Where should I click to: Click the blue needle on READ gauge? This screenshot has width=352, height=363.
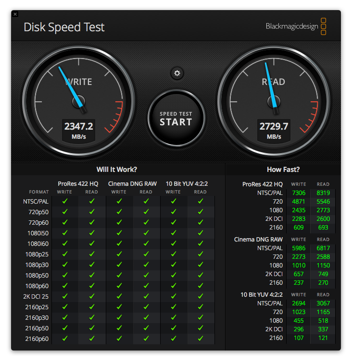coord(271,85)
